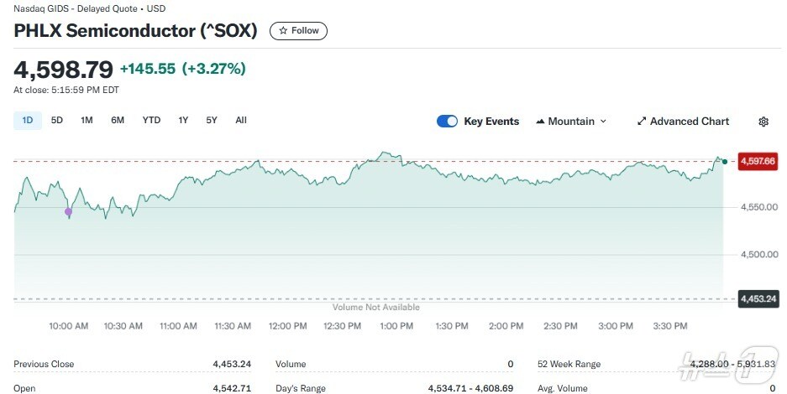Select the 1Y time range

pos(183,120)
